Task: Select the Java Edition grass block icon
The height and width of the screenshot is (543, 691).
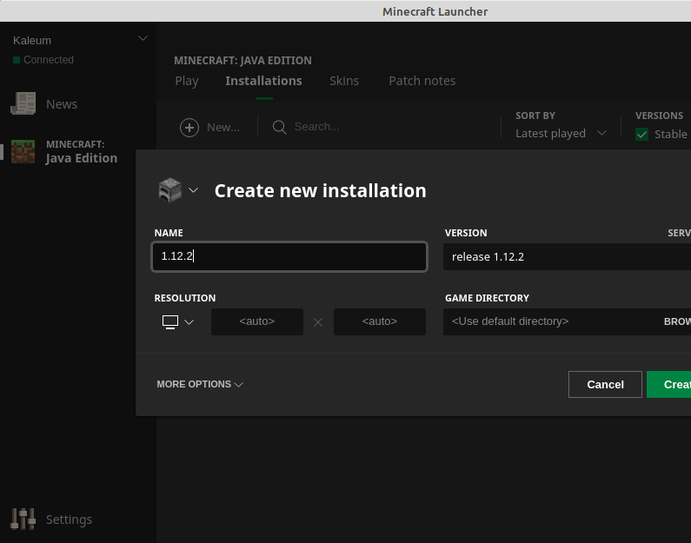Action: pos(23,151)
